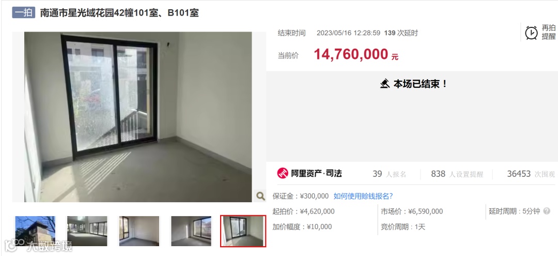Click the 阿里资产 red logo icon
This screenshot has width=558, height=256.
click(283, 173)
